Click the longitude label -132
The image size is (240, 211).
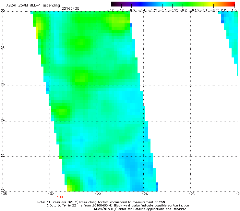(50, 194)
